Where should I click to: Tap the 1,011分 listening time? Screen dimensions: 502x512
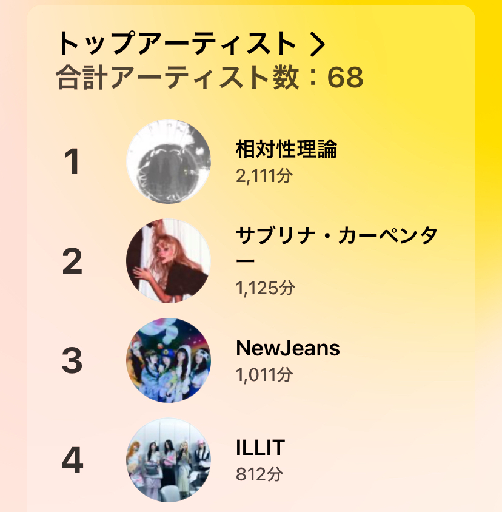pyautogui.click(x=265, y=376)
